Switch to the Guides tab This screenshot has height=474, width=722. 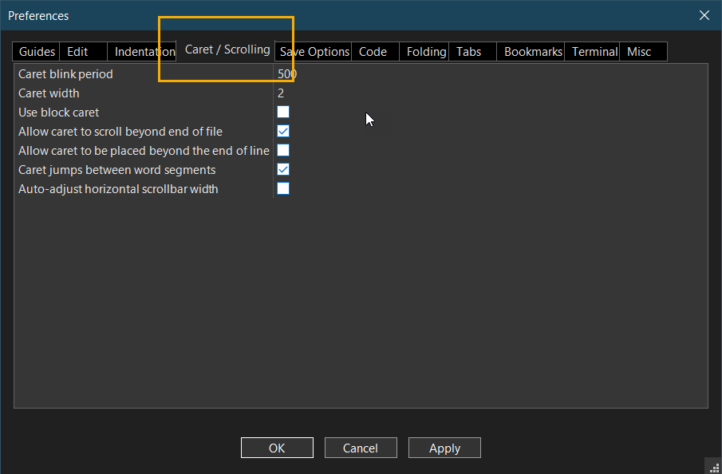pos(35,51)
